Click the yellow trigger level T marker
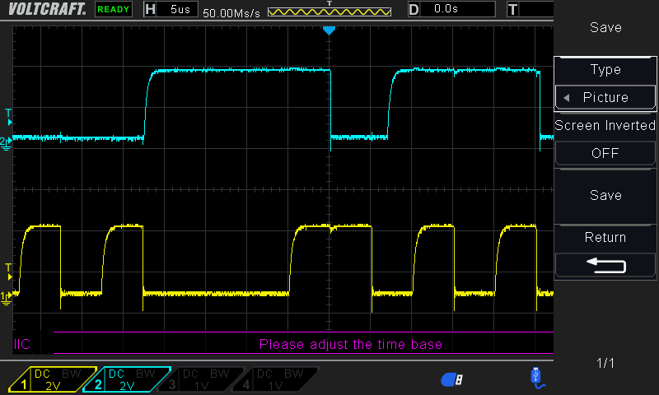 9,268
